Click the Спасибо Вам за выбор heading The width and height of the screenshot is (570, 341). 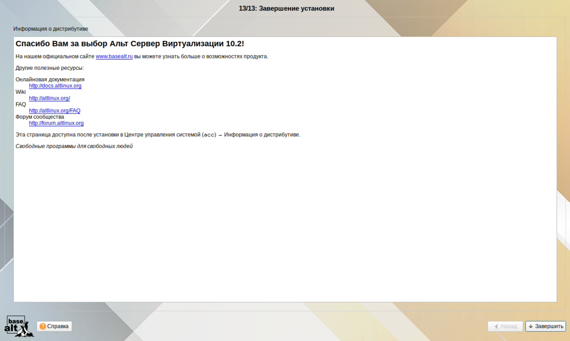(129, 44)
